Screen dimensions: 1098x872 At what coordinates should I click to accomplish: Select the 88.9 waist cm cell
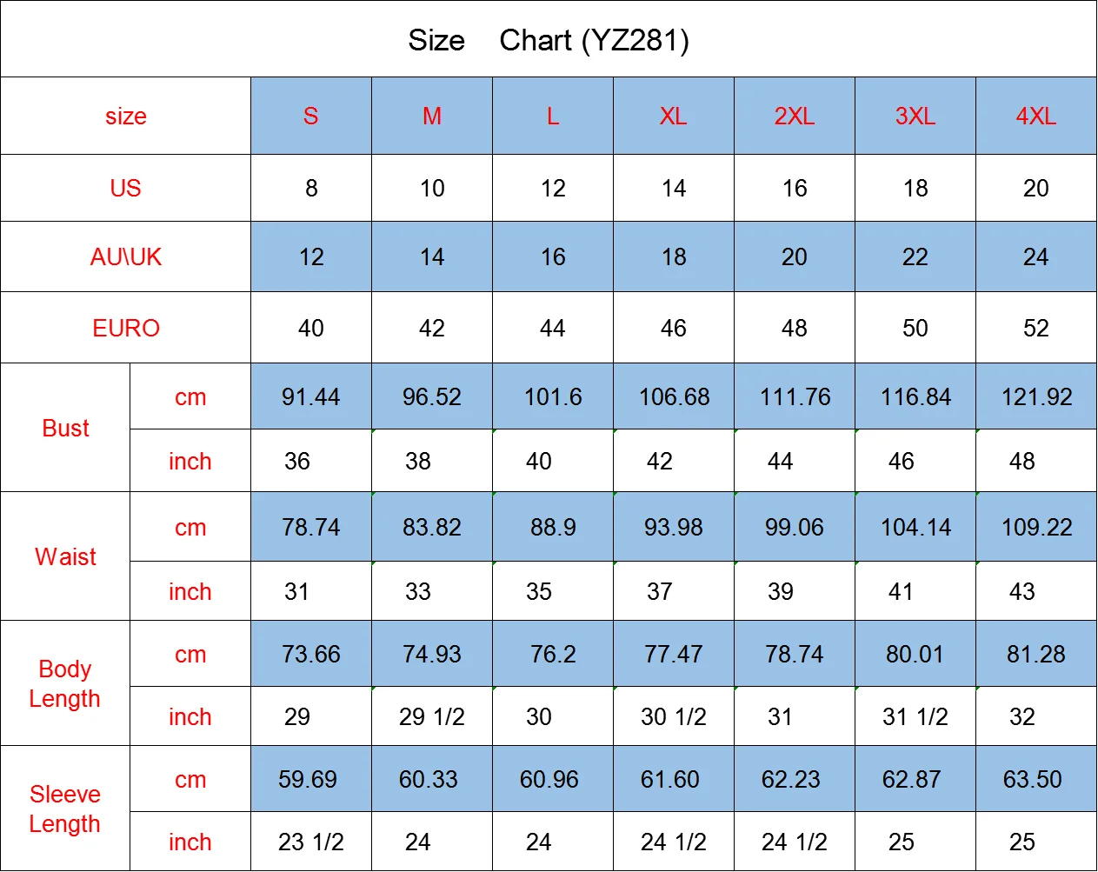point(553,528)
